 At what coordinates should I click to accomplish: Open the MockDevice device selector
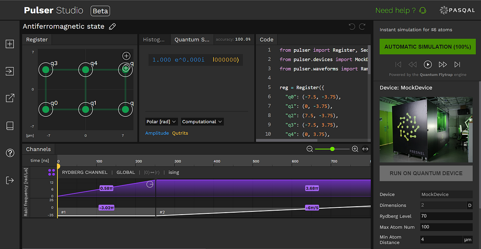pyautogui.click(x=446, y=194)
